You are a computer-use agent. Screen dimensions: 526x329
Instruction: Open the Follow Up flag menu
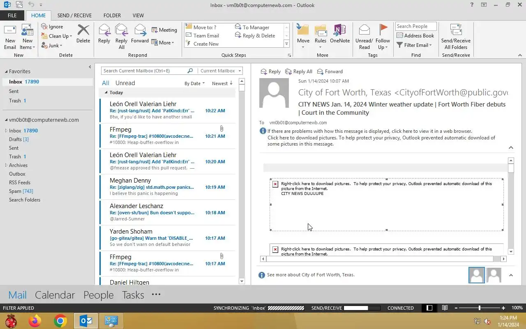tap(383, 37)
